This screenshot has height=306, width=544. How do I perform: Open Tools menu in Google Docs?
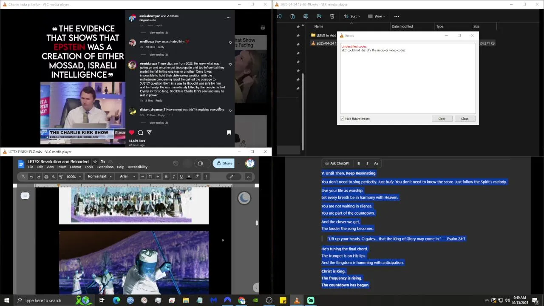tap(89, 167)
